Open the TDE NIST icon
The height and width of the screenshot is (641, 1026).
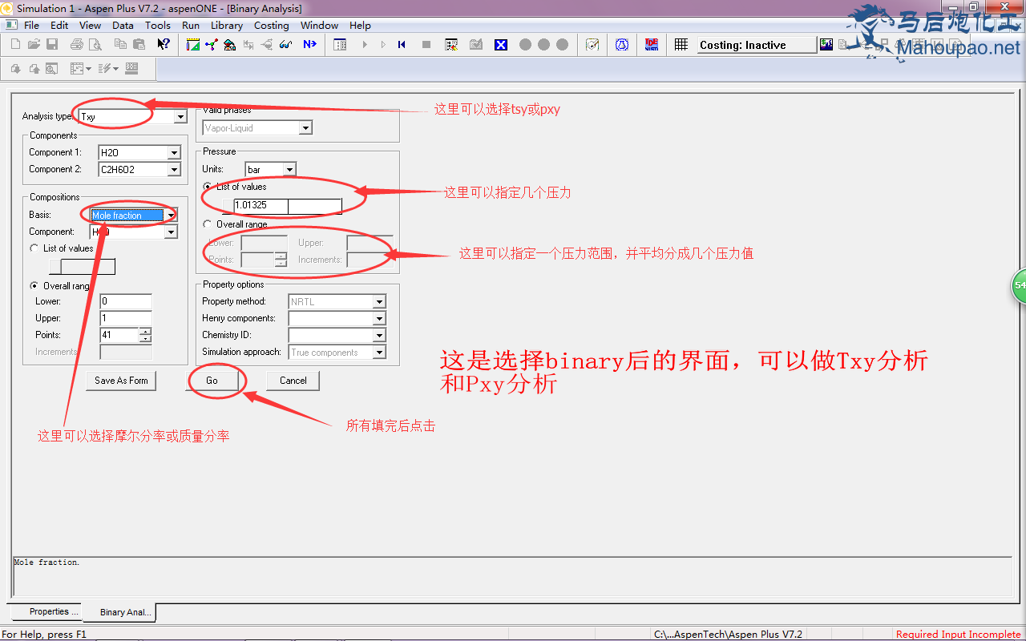pos(652,45)
